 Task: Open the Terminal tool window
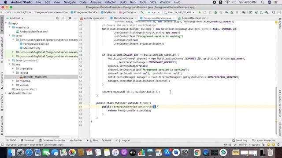(x=27, y=140)
